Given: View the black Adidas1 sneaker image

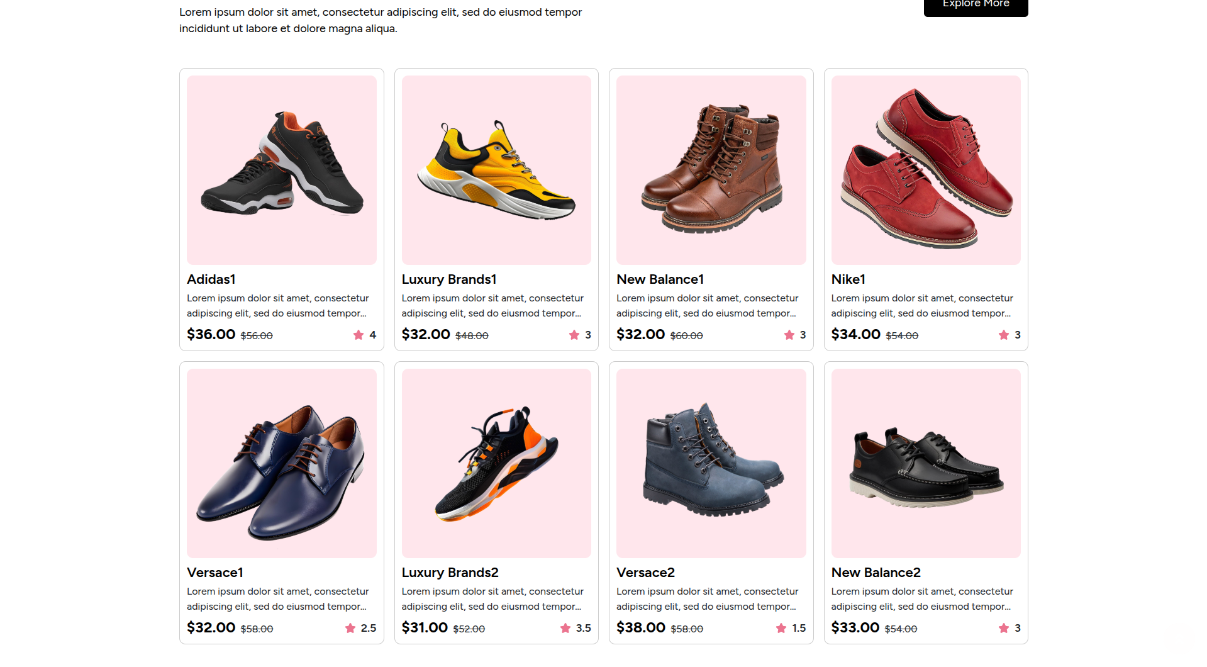Looking at the screenshot, I should tap(282, 170).
